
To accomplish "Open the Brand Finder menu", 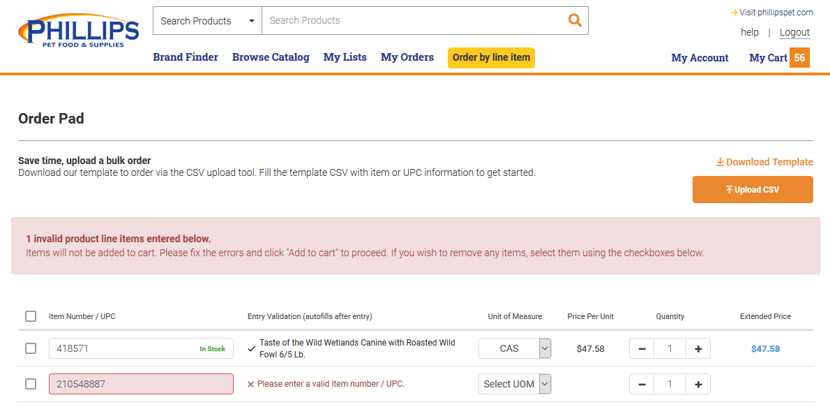I will pyautogui.click(x=186, y=57).
